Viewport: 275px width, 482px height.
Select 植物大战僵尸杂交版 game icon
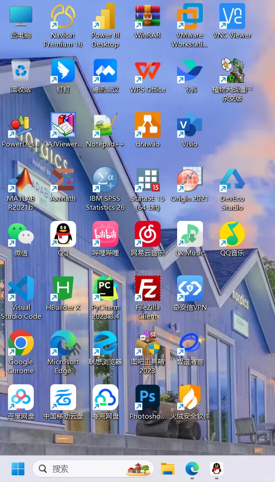232,71
